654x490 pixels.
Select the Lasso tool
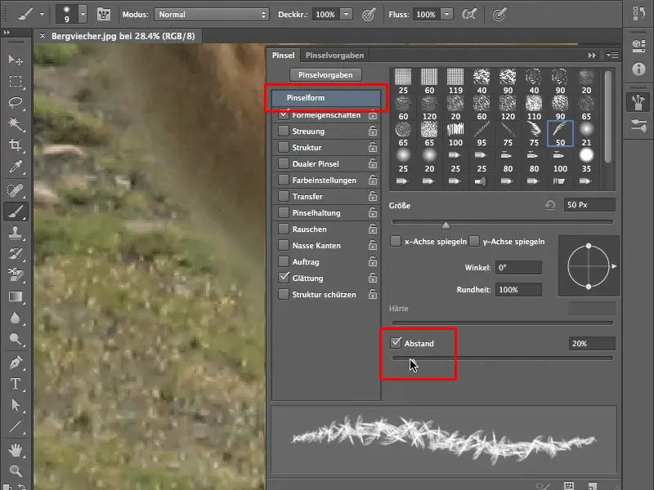16,103
